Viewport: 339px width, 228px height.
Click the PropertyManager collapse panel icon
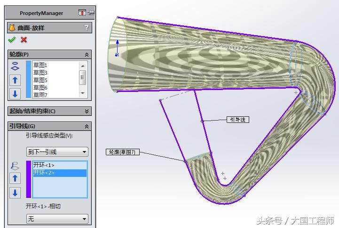82,13
